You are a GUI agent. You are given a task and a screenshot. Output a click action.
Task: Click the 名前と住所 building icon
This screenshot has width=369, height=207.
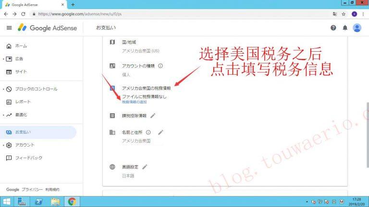pos(112,132)
